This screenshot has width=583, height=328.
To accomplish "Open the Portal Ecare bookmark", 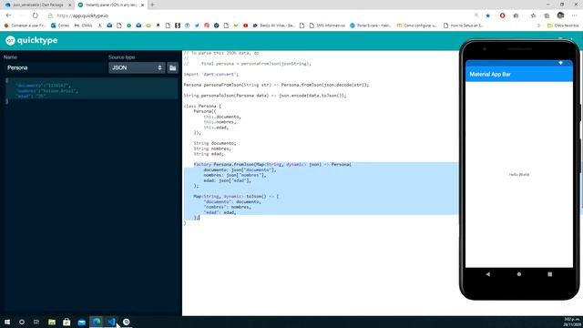I will pos(371,26).
